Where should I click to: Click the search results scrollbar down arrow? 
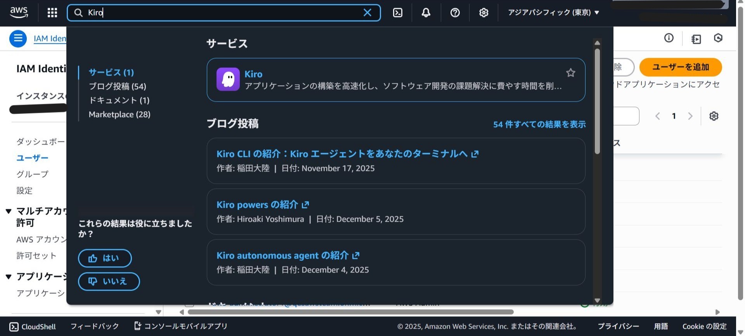pyautogui.click(x=597, y=300)
